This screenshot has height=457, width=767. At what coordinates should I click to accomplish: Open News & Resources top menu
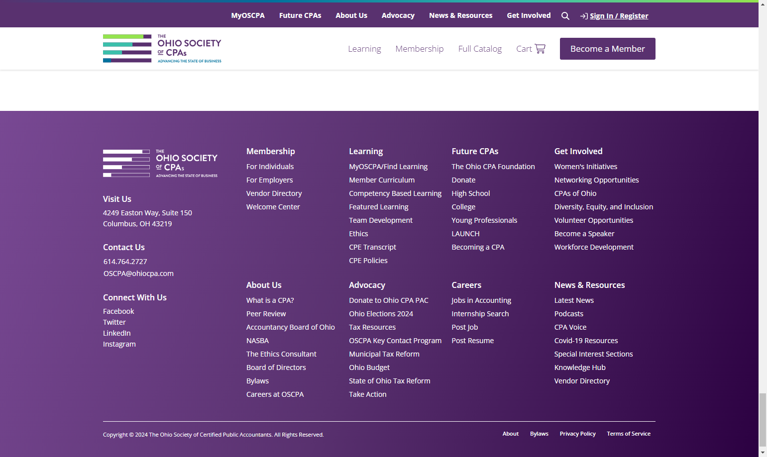click(461, 15)
